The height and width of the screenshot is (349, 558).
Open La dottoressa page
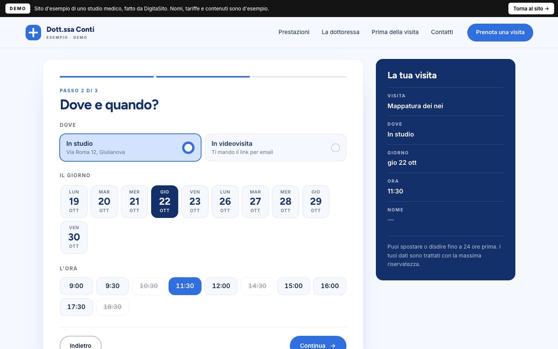click(341, 32)
